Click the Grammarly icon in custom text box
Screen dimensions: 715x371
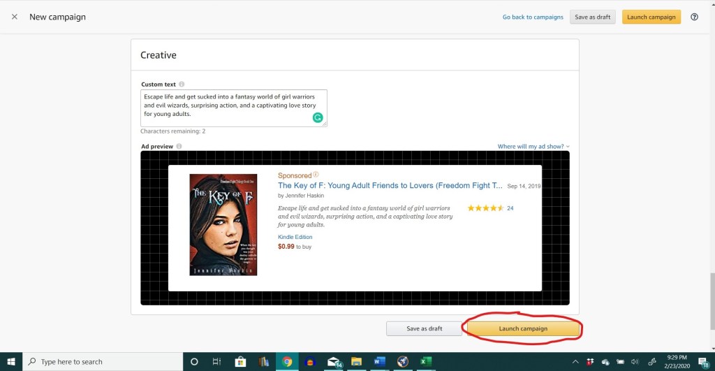coord(318,117)
